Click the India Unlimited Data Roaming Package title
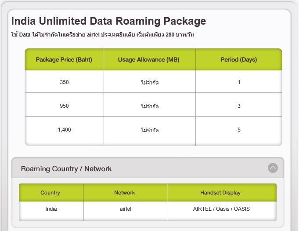Viewport: 299px width, 231px height. point(108,21)
